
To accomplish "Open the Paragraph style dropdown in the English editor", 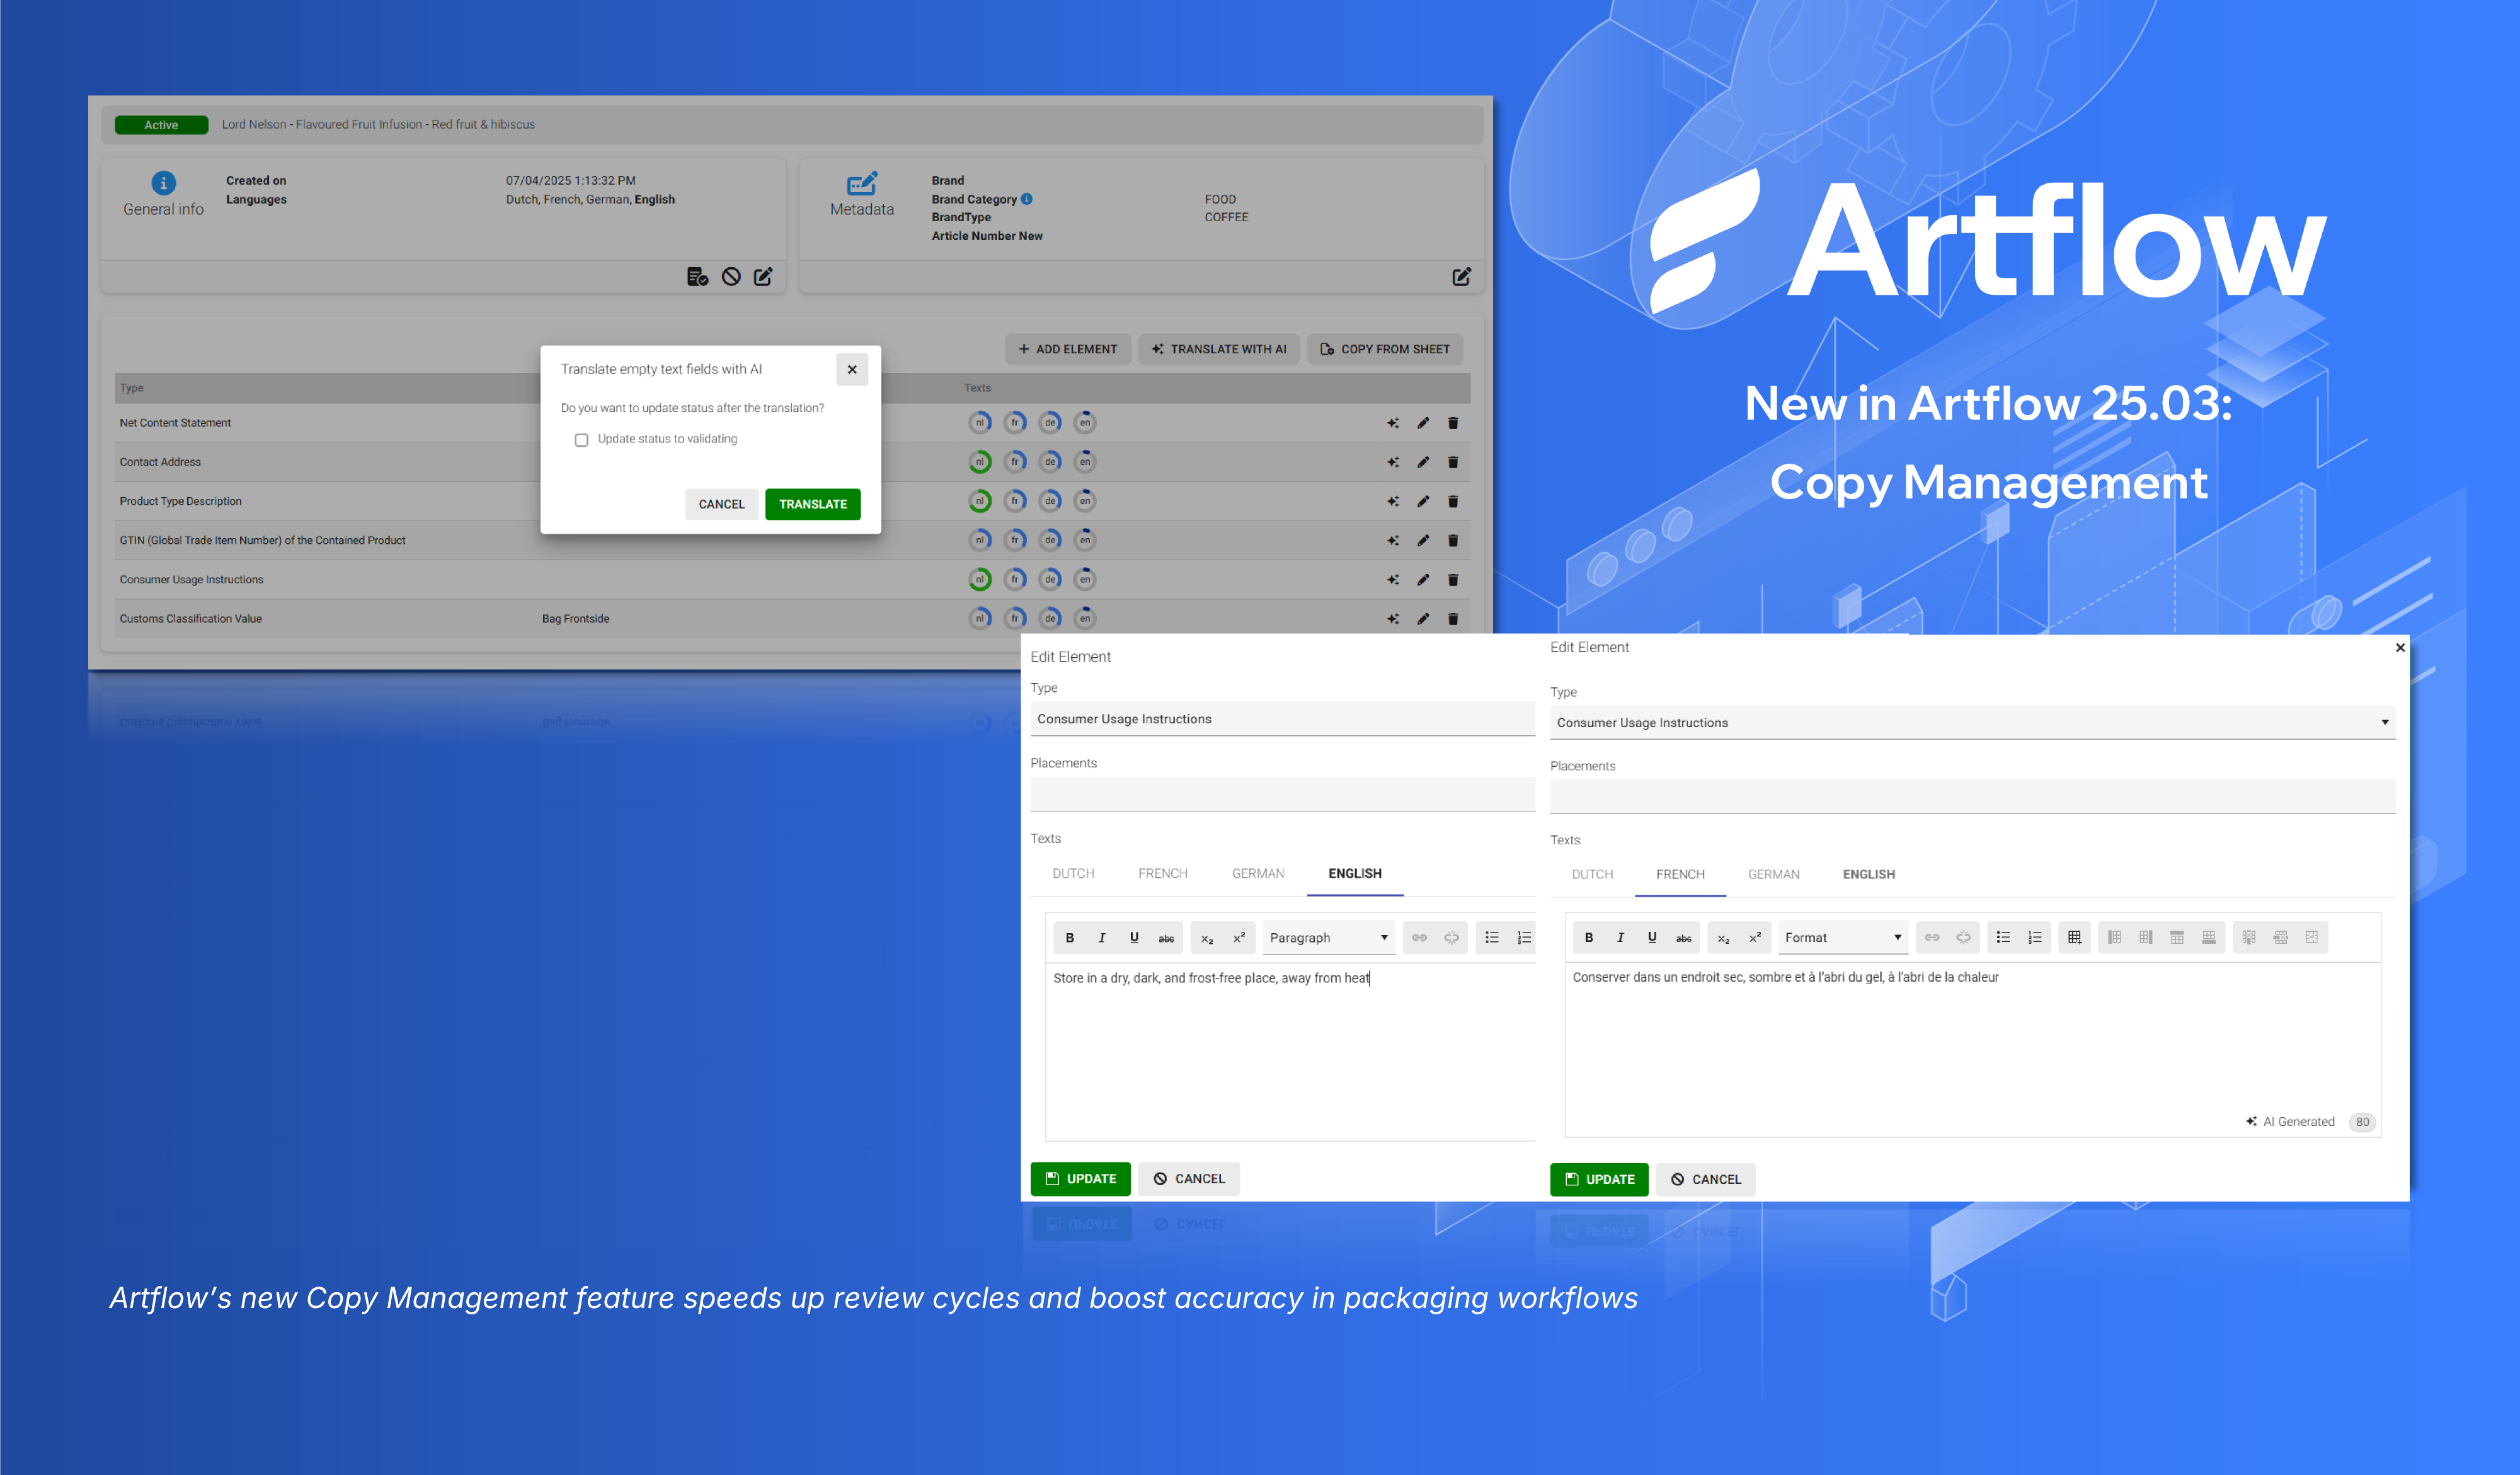I will click(x=1328, y=937).
